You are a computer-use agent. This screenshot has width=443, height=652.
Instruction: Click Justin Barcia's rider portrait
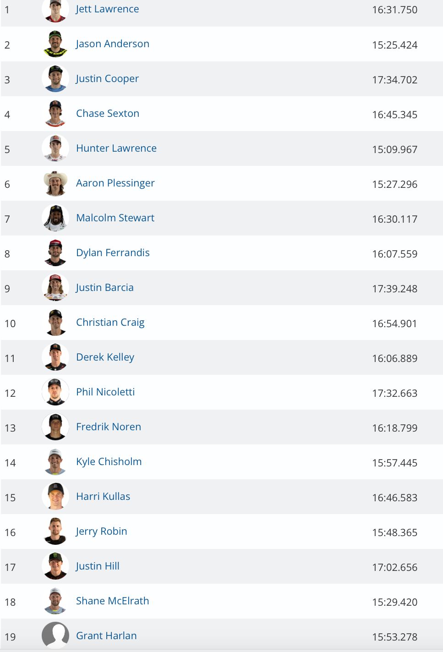pos(55,288)
